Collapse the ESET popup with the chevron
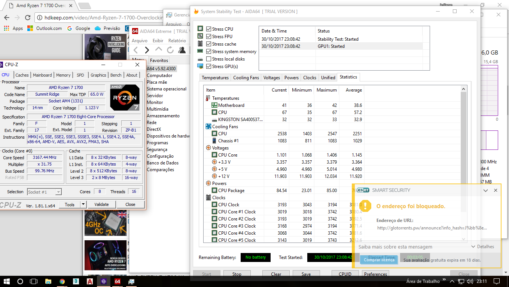 coord(485,190)
